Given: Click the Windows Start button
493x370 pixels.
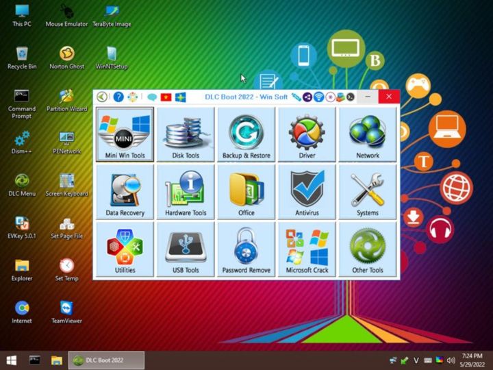Looking at the screenshot, I should click(x=12, y=360).
